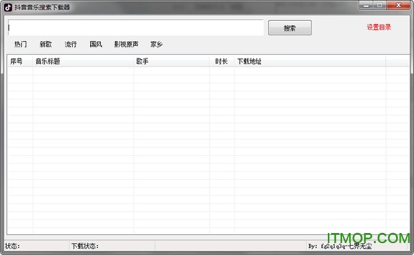Screen dimensions: 414x255
Task: Select the 热门 category
Action: (21, 44)
